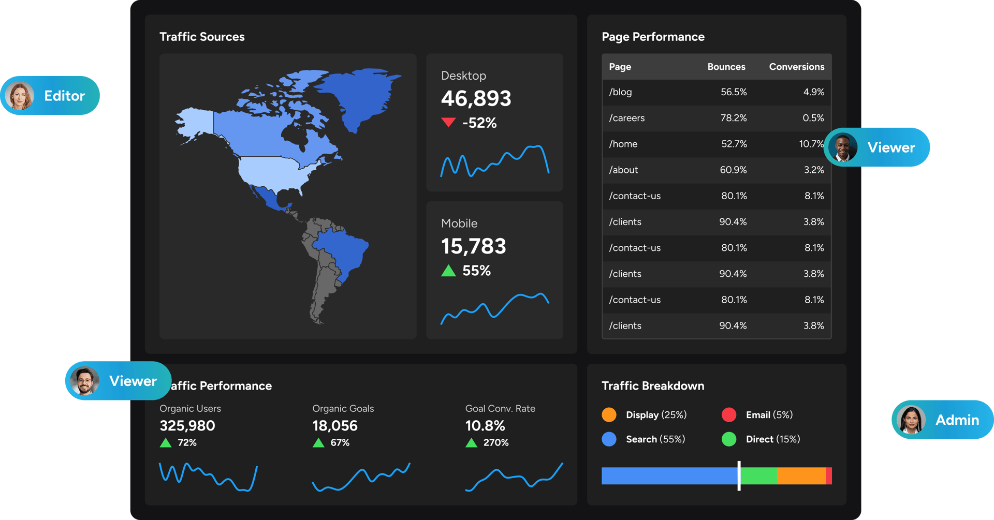This screenshot has width=994, height=520.
Task: Click the orange Display legend dot
Action: point(609,415)
